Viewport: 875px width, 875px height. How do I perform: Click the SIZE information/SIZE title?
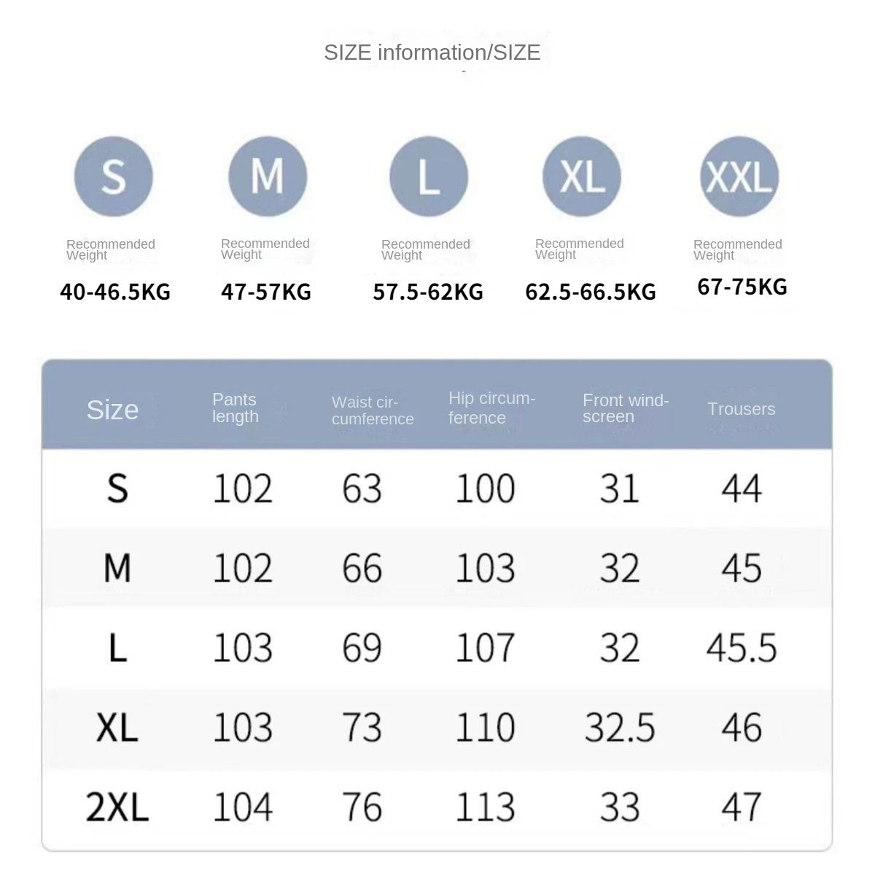click(x=432, y=52)
